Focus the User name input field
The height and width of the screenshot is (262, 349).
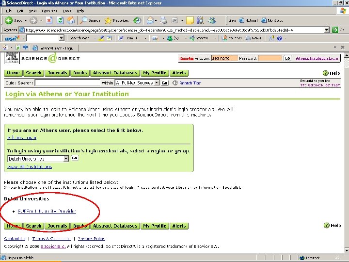224,58
